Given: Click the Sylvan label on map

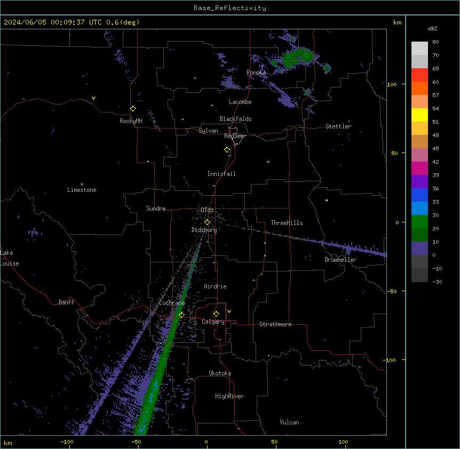Looking at the screenshot, I should tap(208, 131).
